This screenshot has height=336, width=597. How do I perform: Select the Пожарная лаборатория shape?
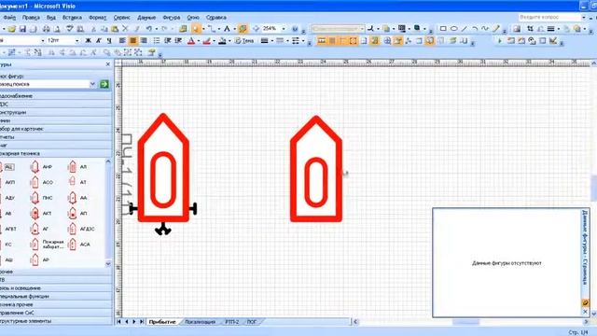click(x=47, y=245)
